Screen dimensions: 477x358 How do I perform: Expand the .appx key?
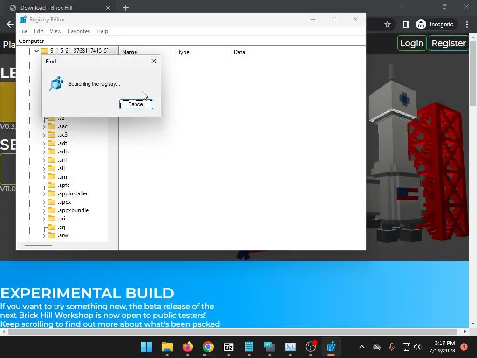coord(44,202)
